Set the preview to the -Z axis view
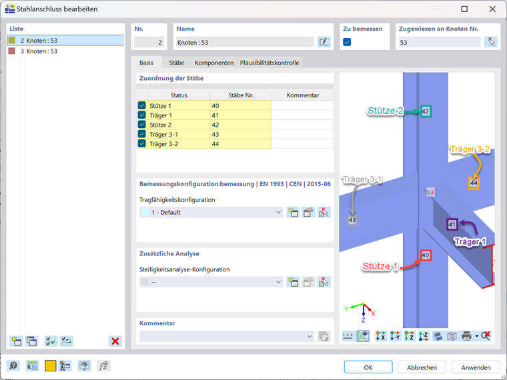Screen dimensions: 507x380 click(x=423, y=336)
